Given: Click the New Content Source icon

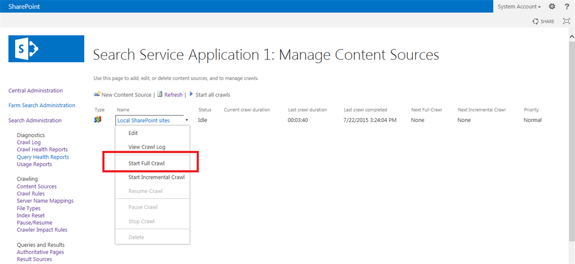Looking at the screenshot, I should (x=97, y=94).
